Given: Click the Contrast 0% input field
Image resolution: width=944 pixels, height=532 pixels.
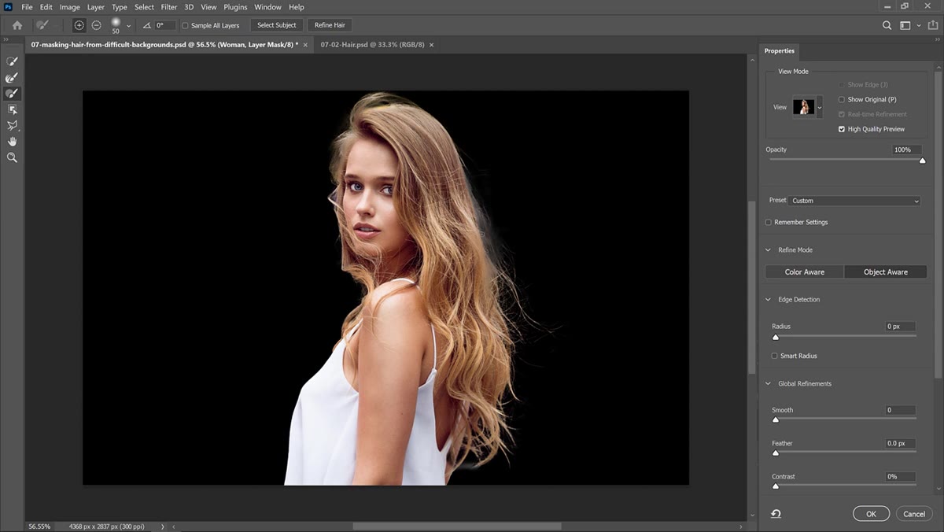Looking at the screenshot, I should point(901,477).
